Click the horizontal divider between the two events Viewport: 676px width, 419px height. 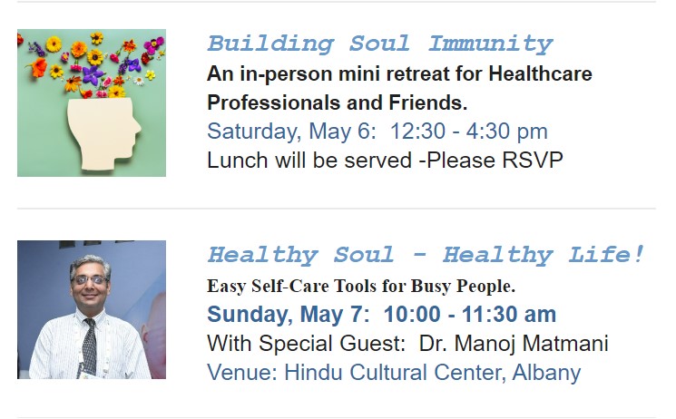[x=337, y=209]
